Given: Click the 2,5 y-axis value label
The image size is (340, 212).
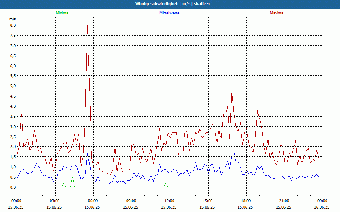Looking at the screenshot, I should pos(13,137).
